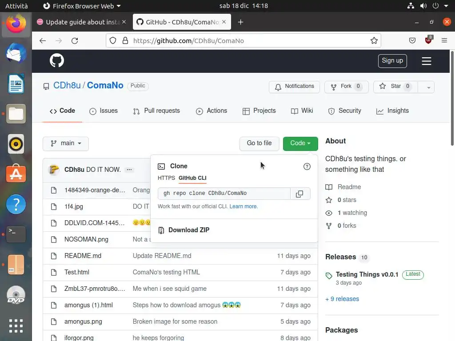Save the page to Pocket
Viewport: 455px width, 341px height.
coord(412,40)
